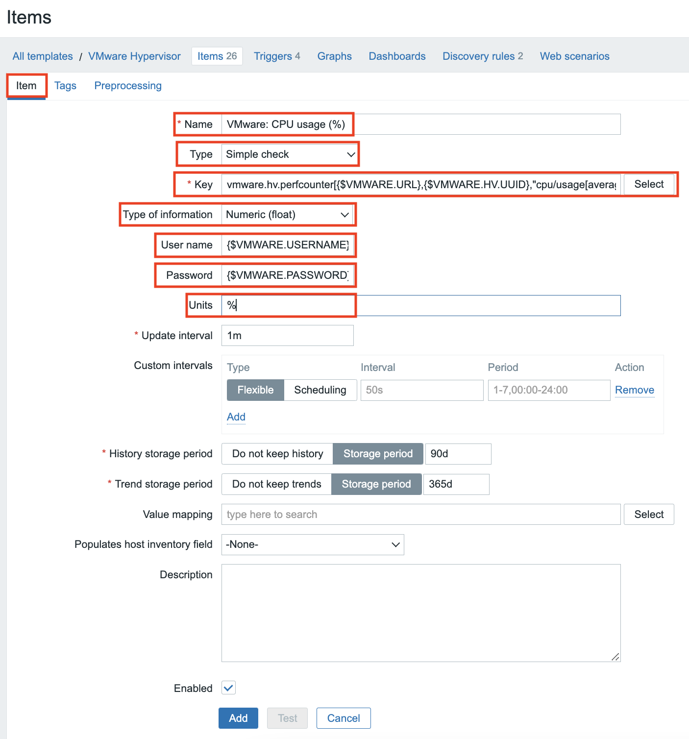Open the Type dropdown

289,154
